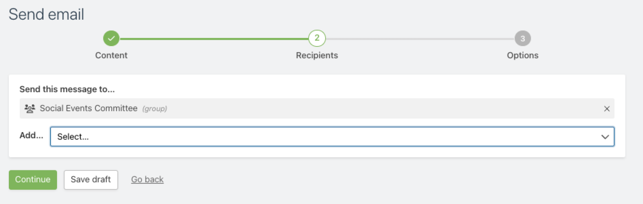
Task: Select the Recipients step label
Action: click(317, 55)
